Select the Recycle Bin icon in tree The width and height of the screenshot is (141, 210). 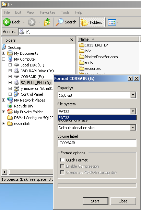(10, 106)
